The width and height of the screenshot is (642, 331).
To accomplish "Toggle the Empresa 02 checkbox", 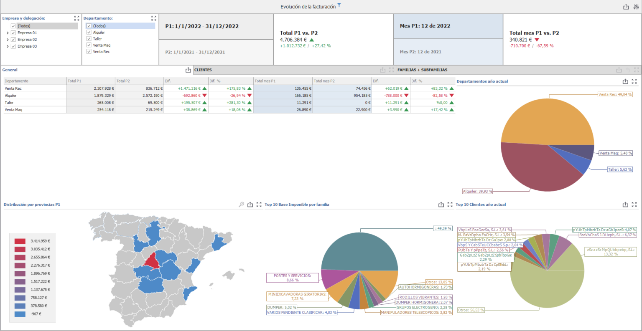I will [13, 39].
